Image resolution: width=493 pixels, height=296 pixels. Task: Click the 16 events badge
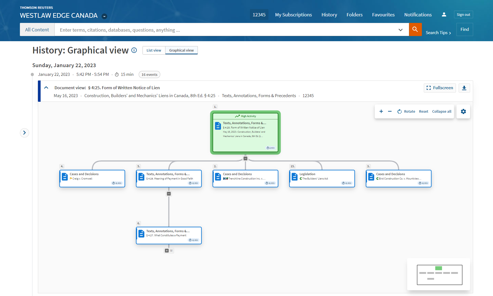pos(149,74)
